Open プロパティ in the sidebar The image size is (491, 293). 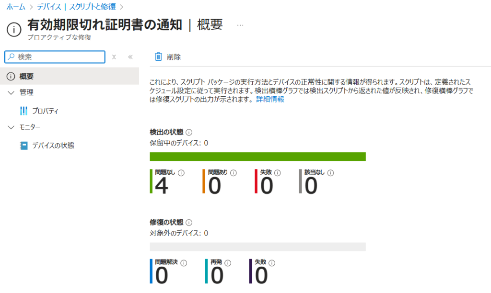coord(45,111)
